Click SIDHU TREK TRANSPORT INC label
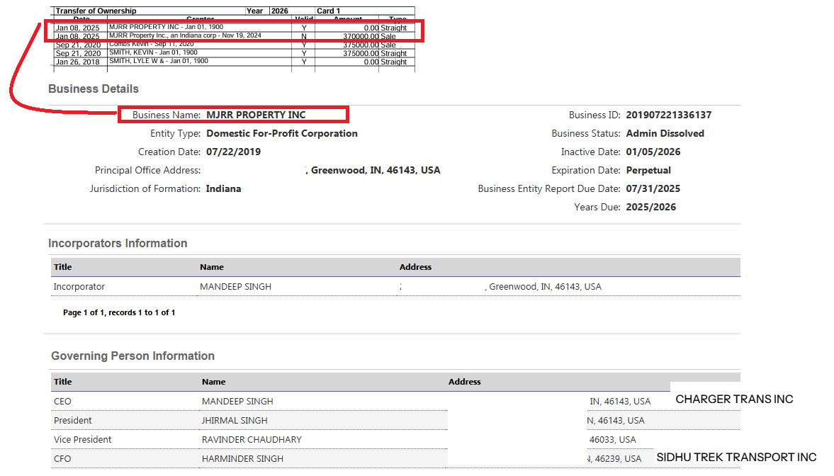Image resolution: width=834 pixels, height=476 pixels. pos(736,458)
